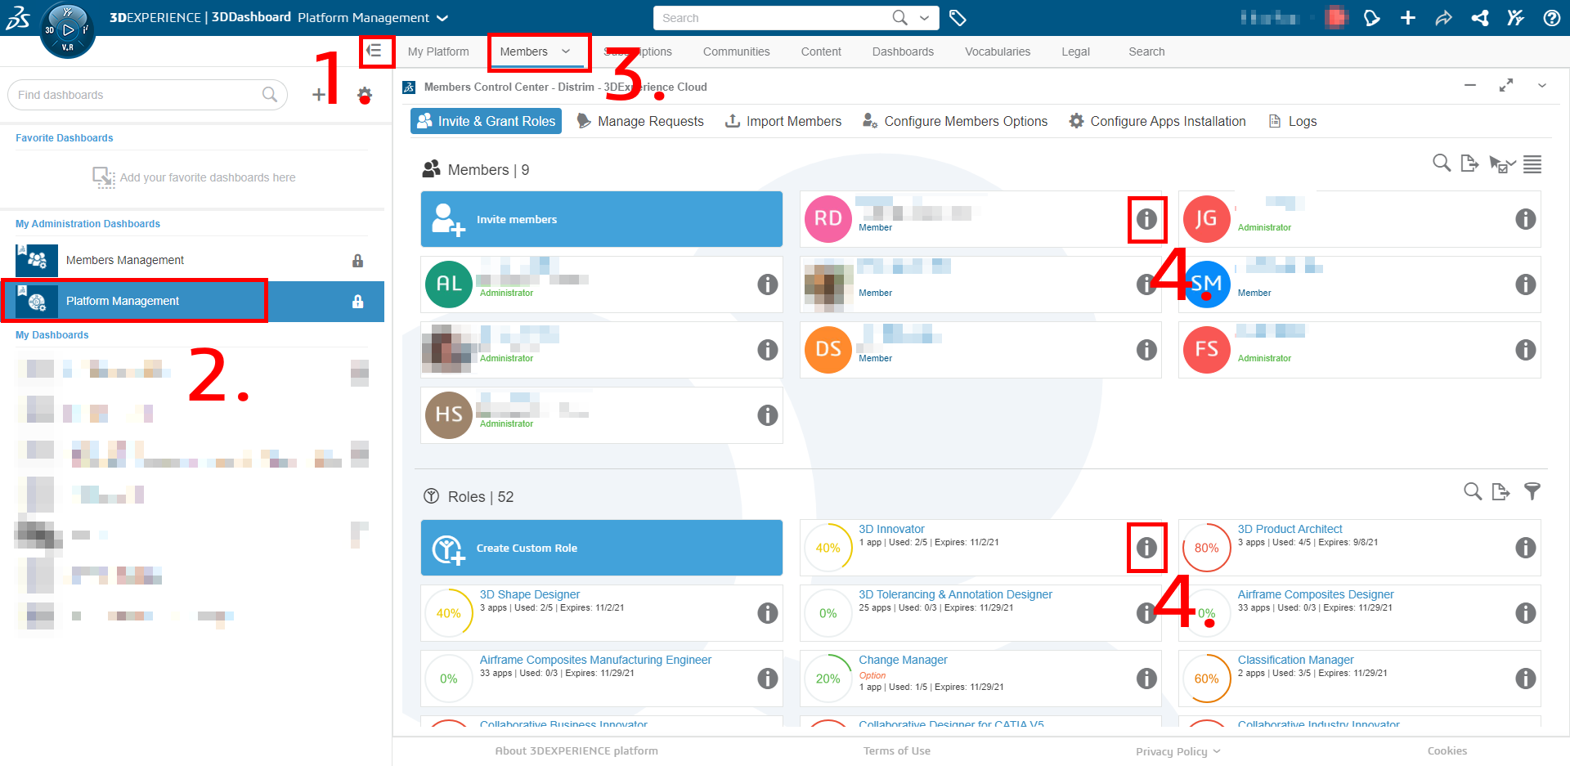Image resolution: width=1570 pixels, height=766 pixels.
Task: Maximize the Members Control Center widget
Action: click(x=1505, y=86)
